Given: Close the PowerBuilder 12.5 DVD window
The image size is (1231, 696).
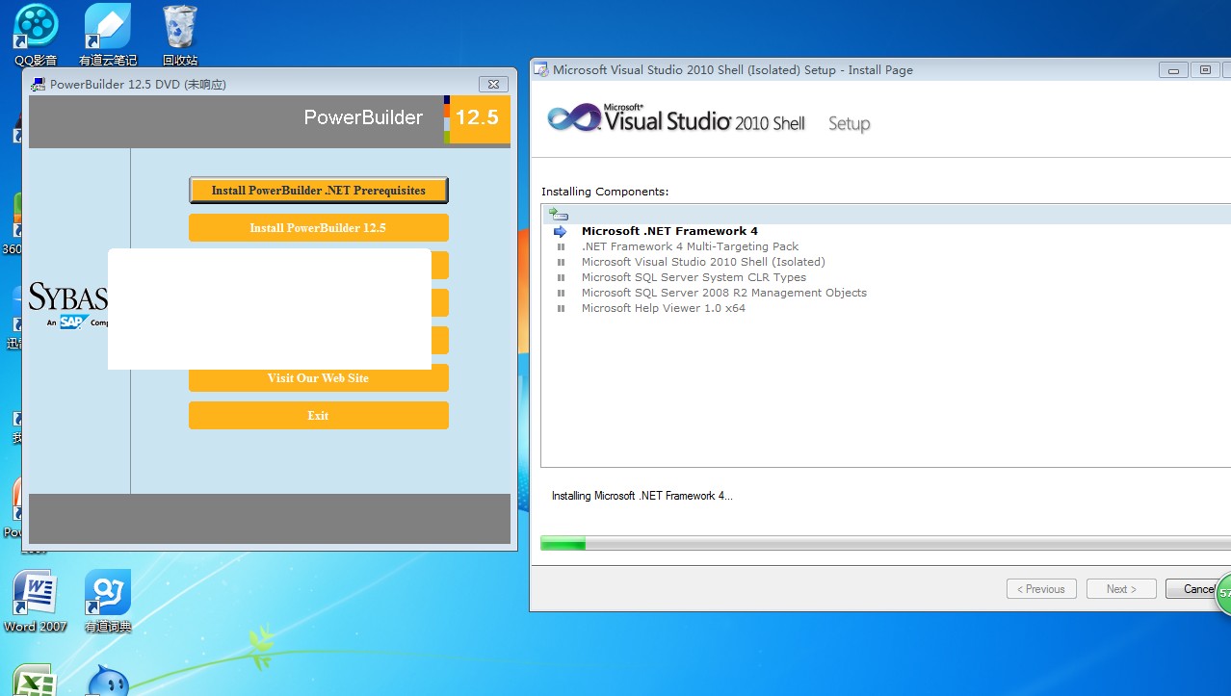Looking at the screenshot, I should click(x=493, y=84).
